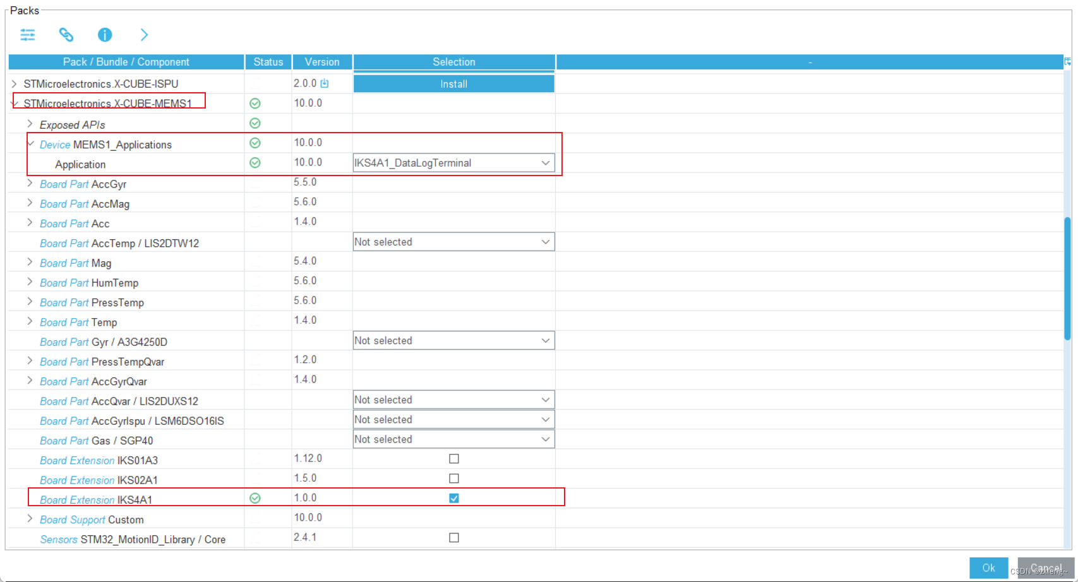The image size is (1078, 582).
Task: Enable the Board Extension IKS02A1 checkbox
Action: tap(454, 478)
